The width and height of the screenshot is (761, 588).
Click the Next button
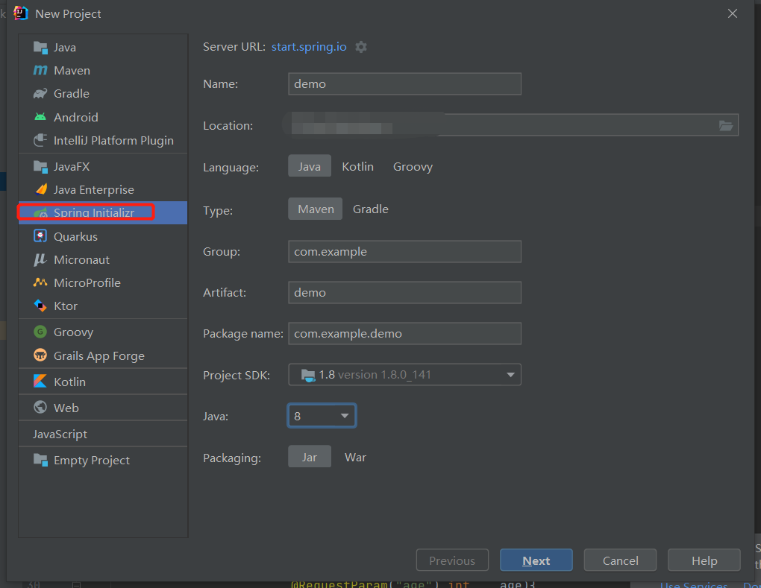point(536,560)
